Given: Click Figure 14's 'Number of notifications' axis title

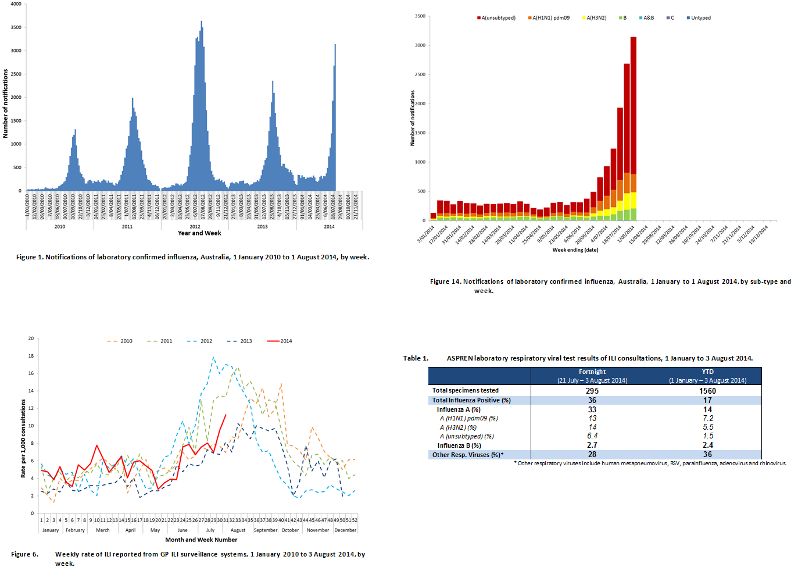Looking at the screenshot, I should point(413,118).
